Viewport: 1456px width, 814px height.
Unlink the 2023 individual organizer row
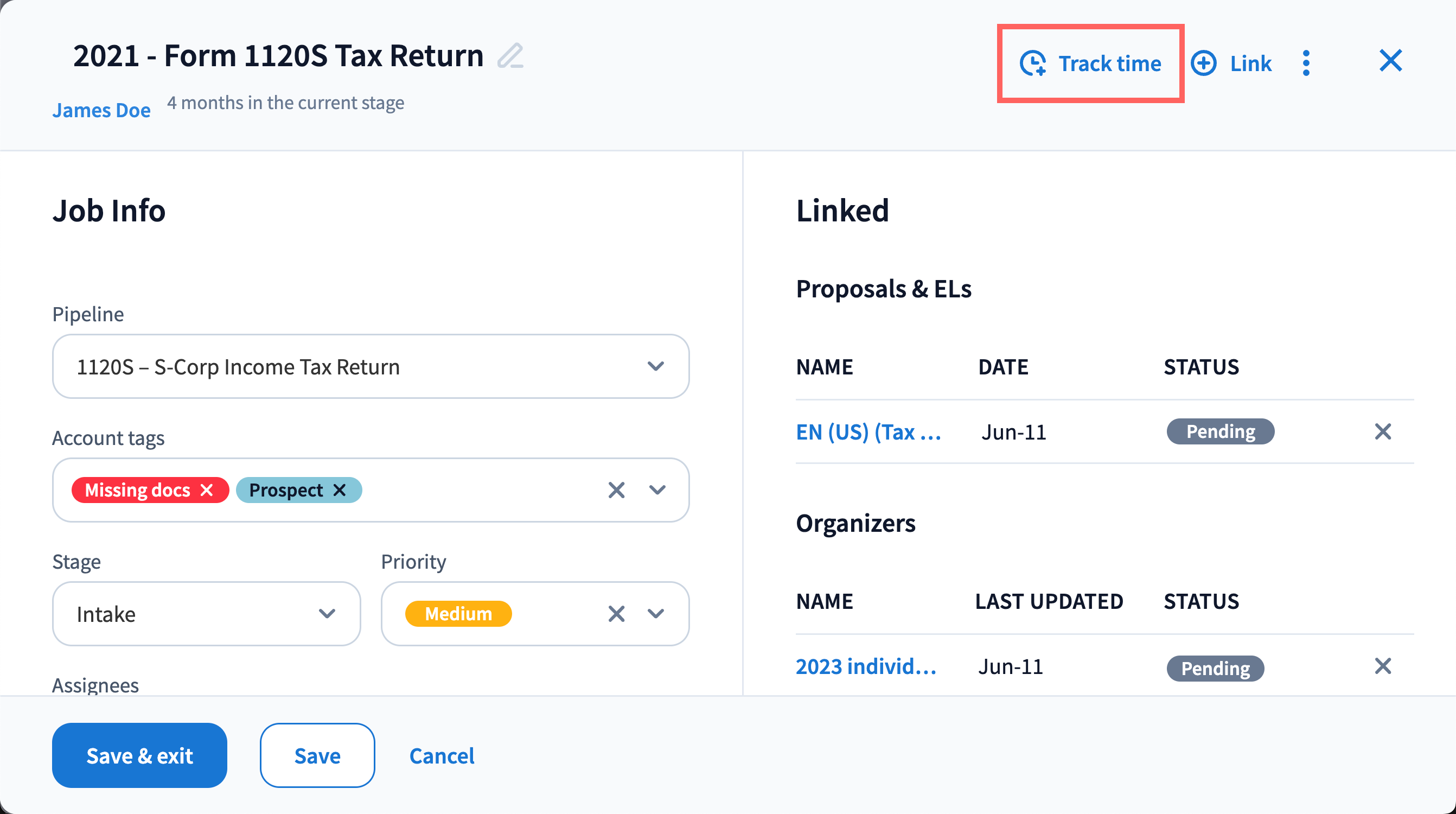point(1383,666)
